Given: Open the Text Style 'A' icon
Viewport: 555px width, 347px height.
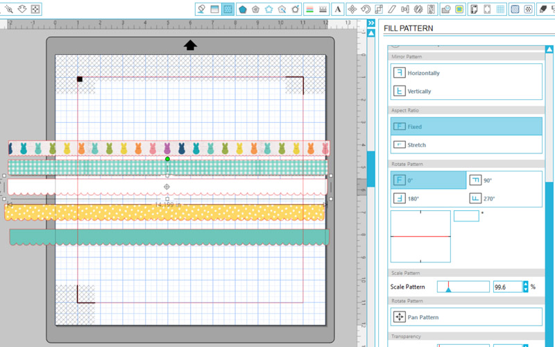Looking at the screenshot, I should 338,9.
